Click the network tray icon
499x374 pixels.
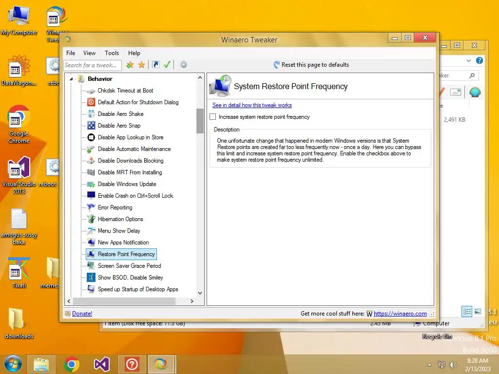tap(441, 365)
